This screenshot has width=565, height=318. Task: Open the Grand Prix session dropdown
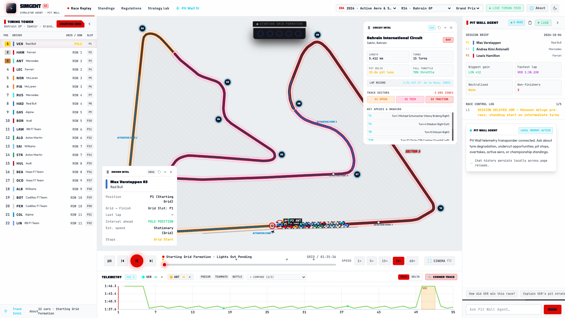[468, 8]
